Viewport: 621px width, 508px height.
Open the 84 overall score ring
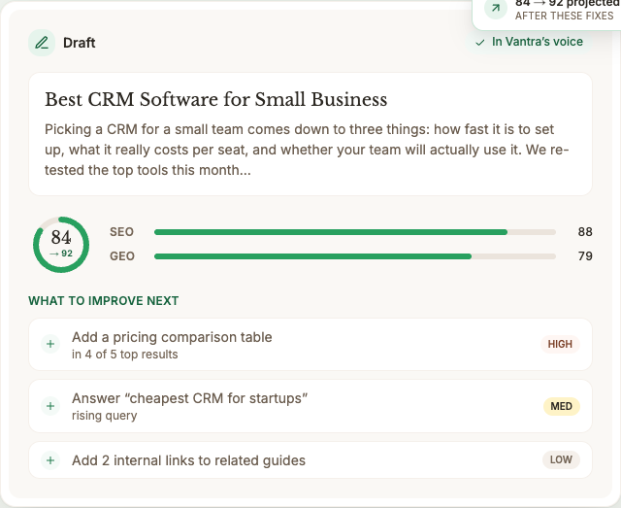coord(61,245)
